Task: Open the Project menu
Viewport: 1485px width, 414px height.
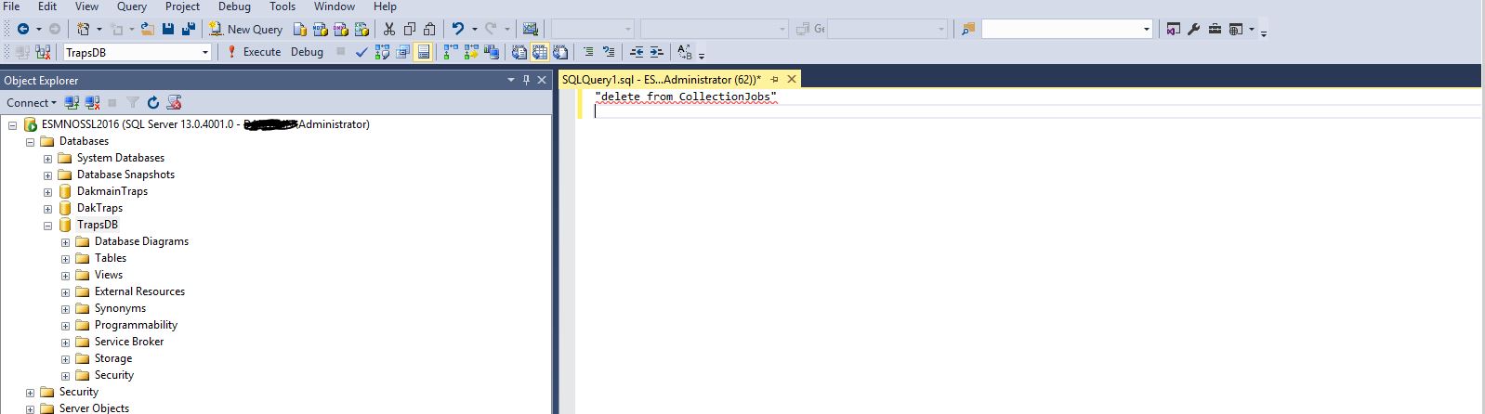Action: 182,6
